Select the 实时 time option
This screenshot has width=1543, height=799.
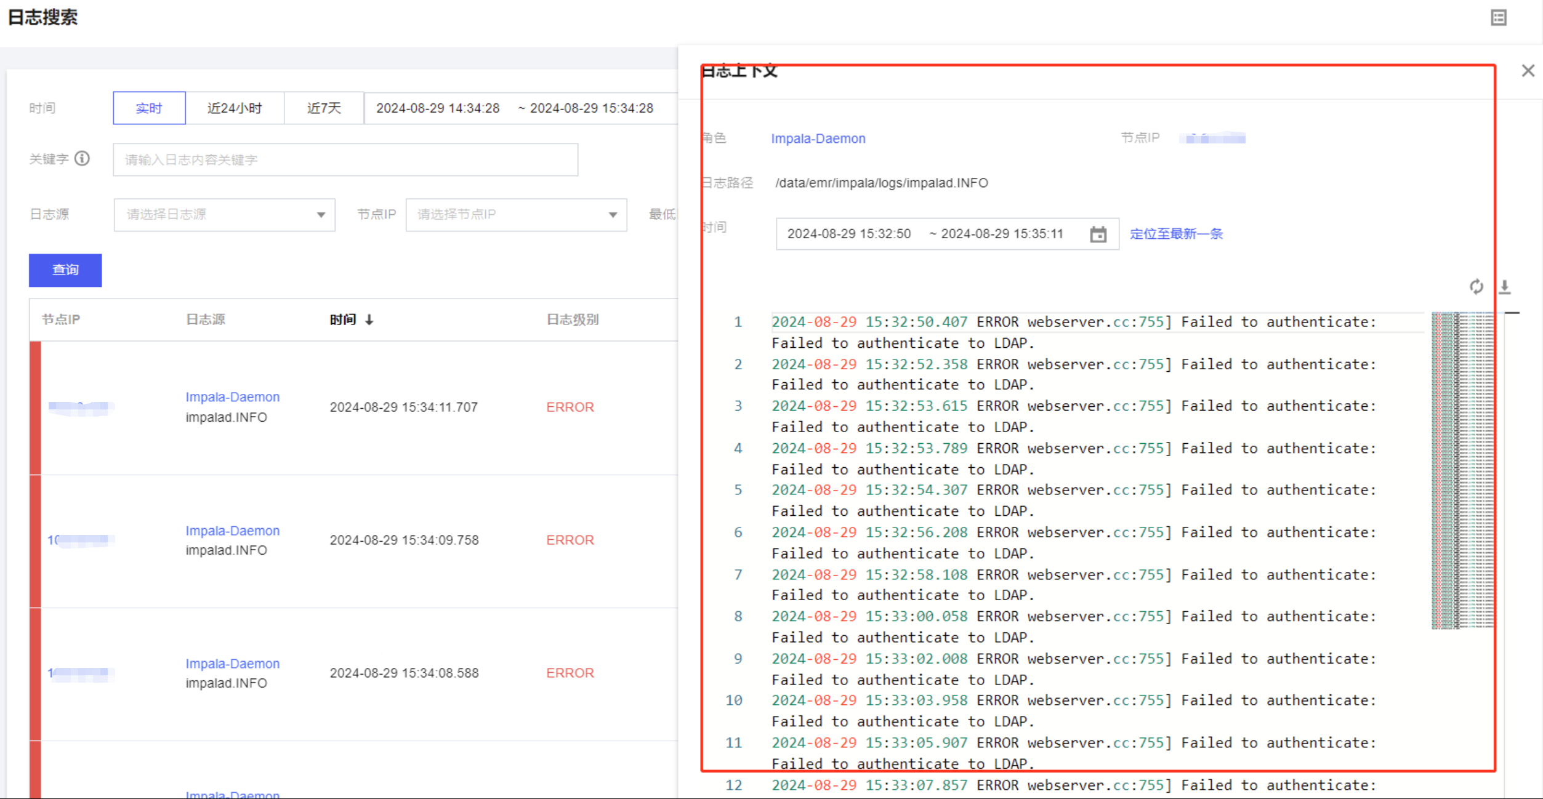149,108
